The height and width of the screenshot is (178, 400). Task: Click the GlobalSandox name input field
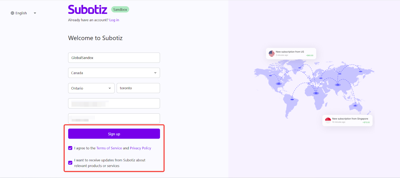click(114, 58)
